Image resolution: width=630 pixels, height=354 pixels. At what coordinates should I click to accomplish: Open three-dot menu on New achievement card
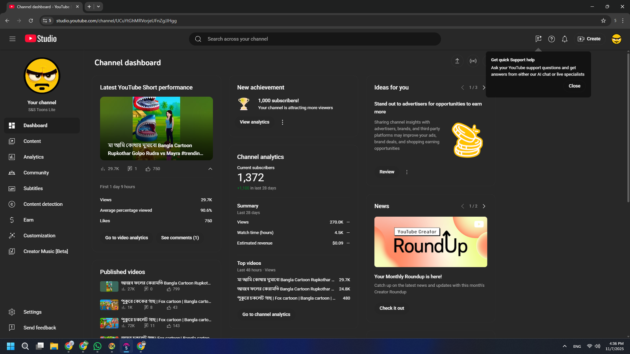coord(282,122)
